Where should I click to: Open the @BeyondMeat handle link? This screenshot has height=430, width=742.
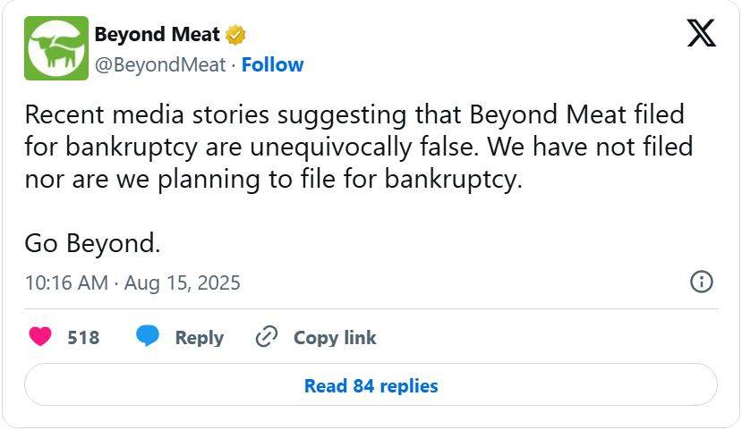tap(160, 65)
